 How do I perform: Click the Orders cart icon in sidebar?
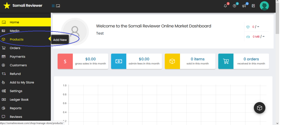pyautogui.click(x=3, y=48)
